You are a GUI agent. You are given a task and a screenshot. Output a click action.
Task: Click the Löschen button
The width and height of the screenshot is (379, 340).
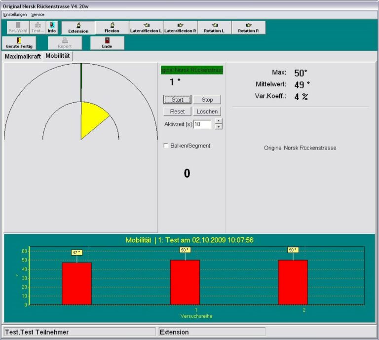click(x=207, y=112)
